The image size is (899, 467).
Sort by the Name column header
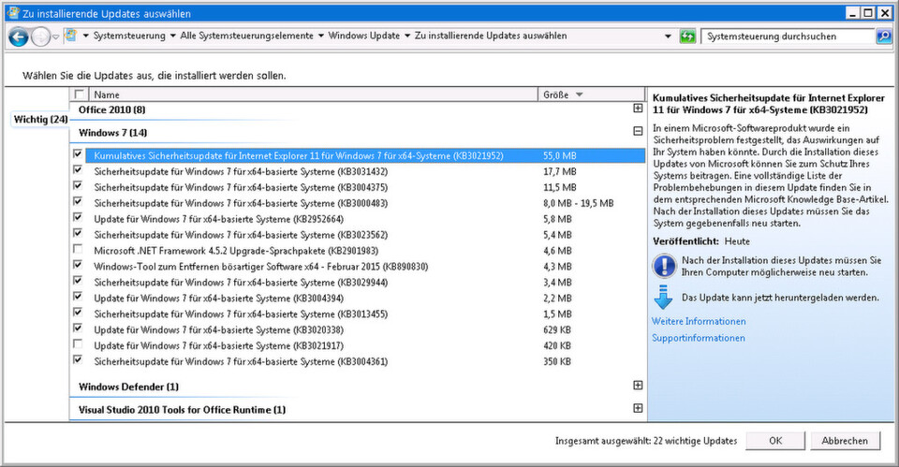pos(313,95)
